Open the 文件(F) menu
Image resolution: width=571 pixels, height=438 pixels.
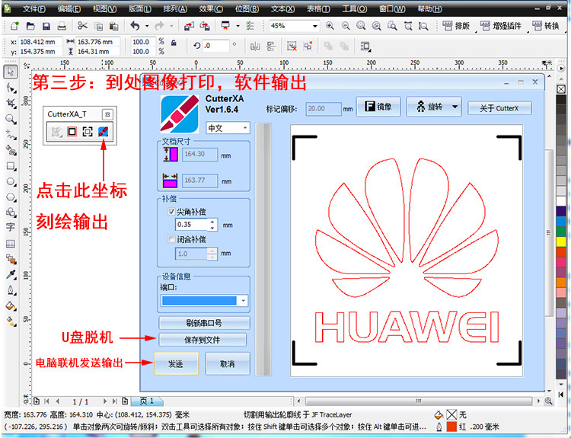(x=34, y=8)
